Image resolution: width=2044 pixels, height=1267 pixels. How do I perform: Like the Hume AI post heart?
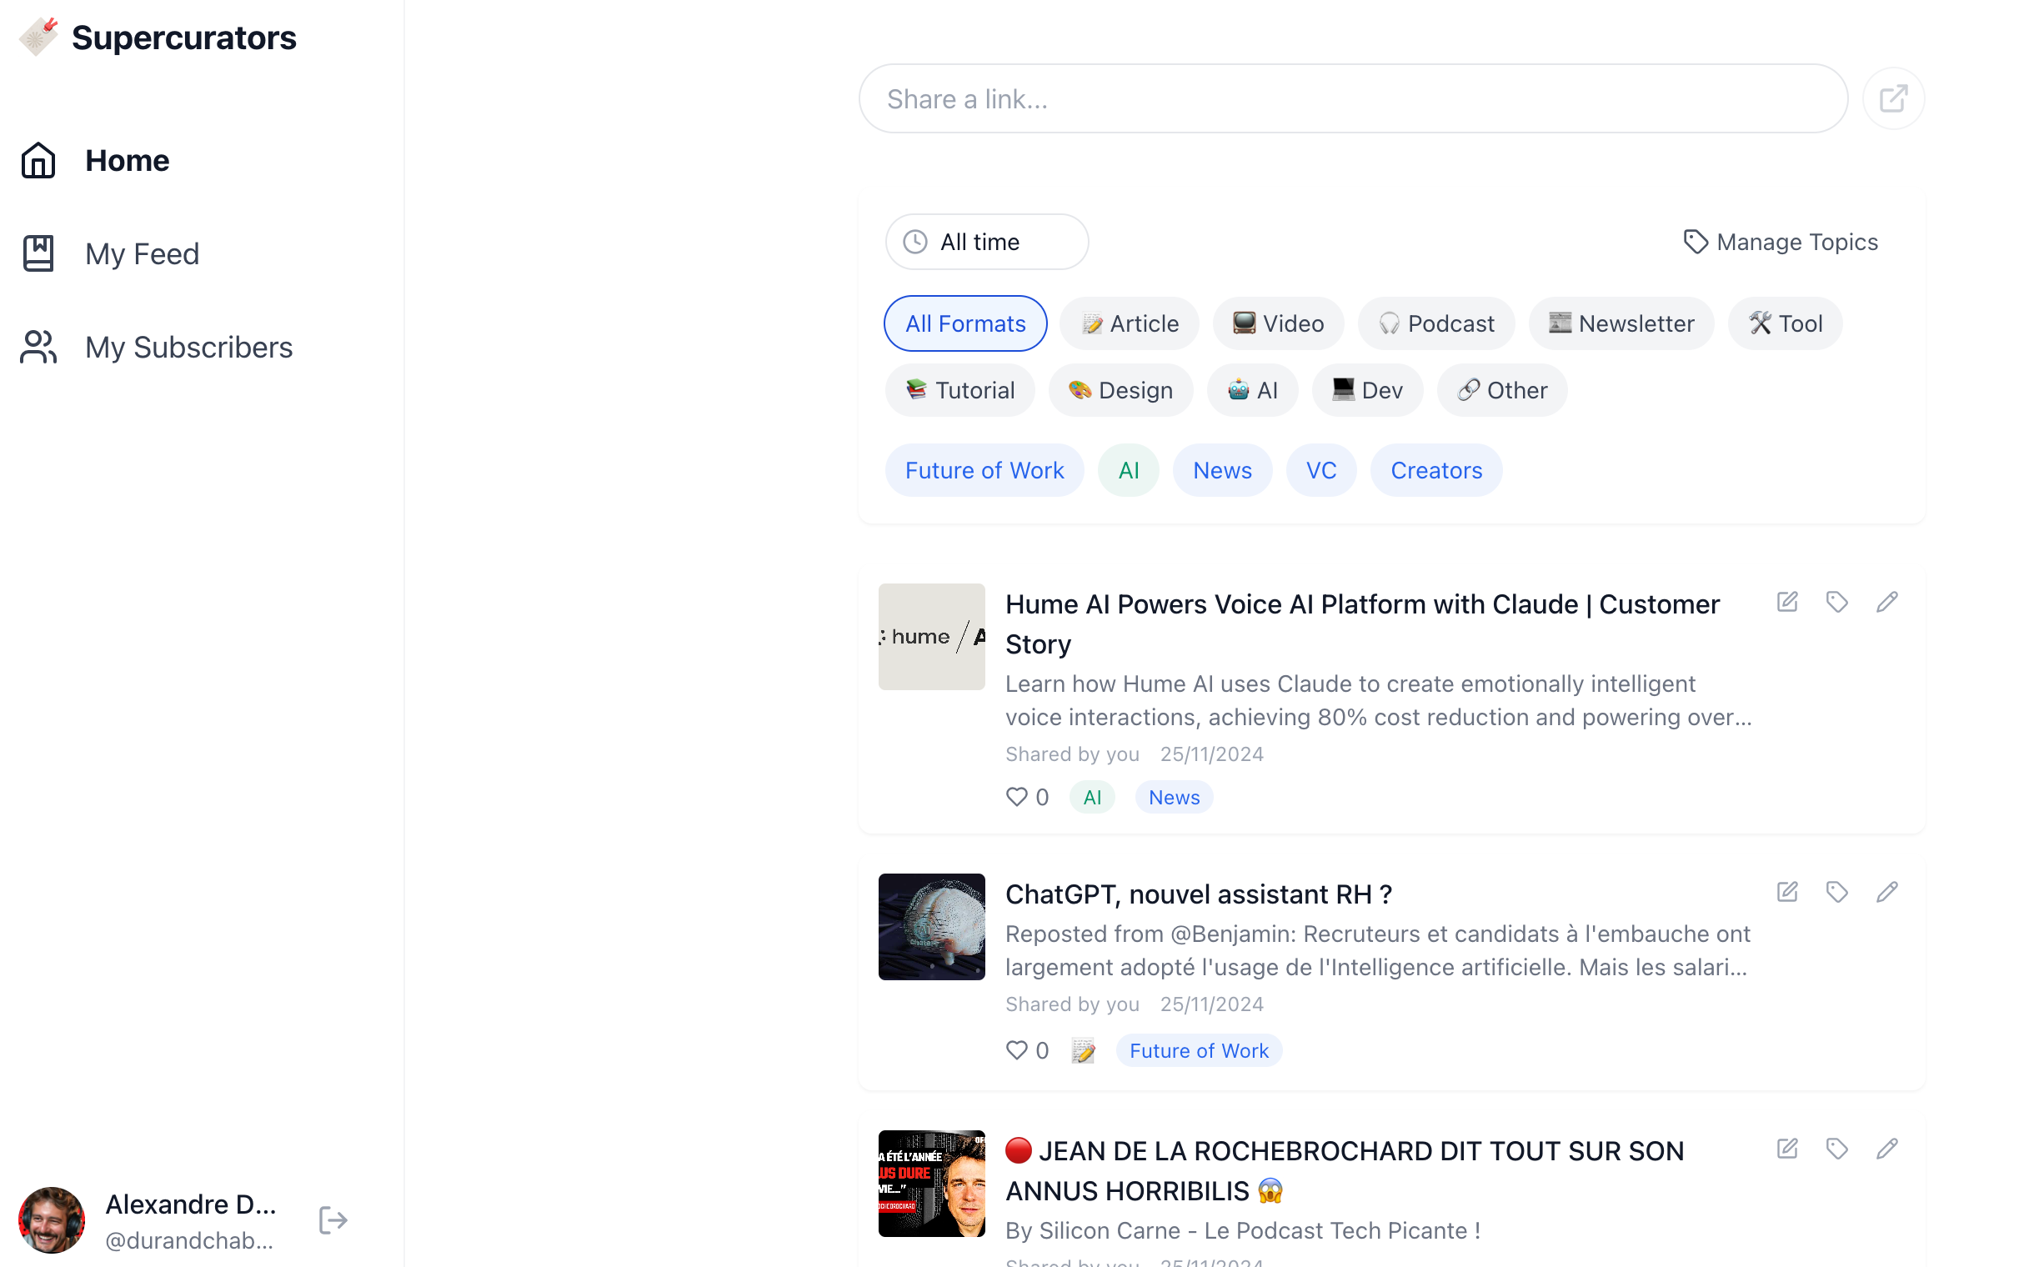click(1015, 797)
